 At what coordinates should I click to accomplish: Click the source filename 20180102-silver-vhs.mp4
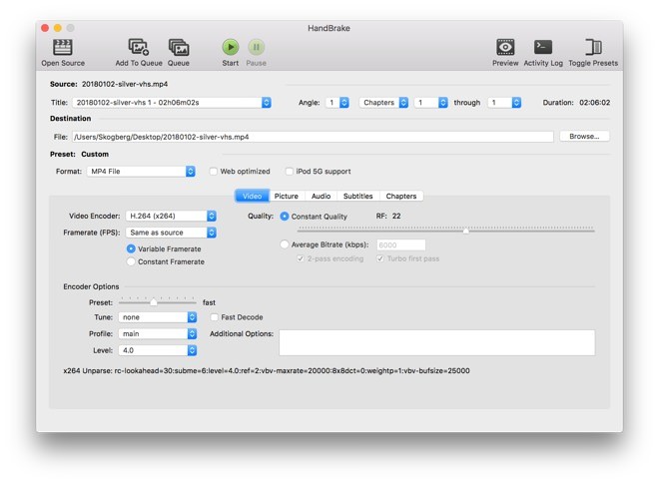125,84
